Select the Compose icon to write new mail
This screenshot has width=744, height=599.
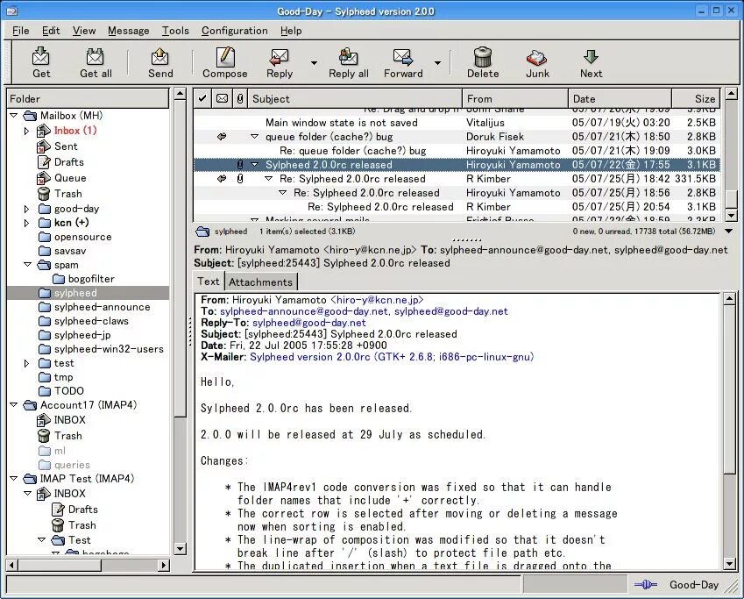[x=224, y=61]
